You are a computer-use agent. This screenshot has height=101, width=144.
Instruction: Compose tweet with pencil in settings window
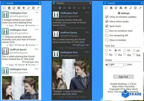140,8
